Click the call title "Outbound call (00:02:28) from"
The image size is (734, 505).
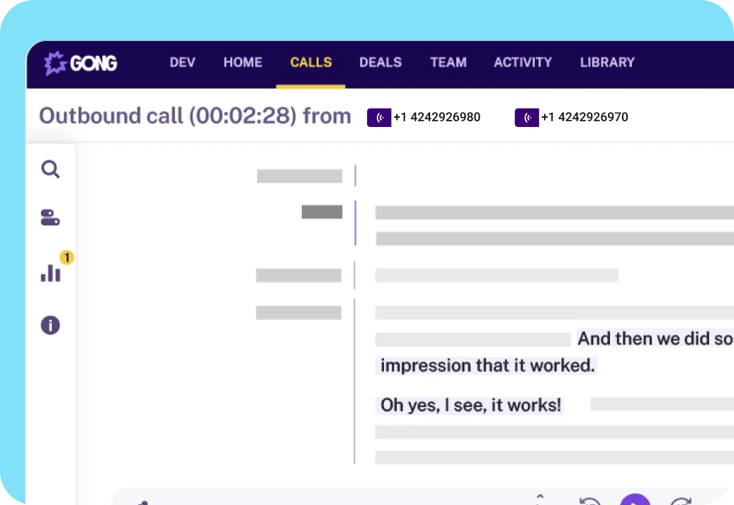[x=195, y=116]
